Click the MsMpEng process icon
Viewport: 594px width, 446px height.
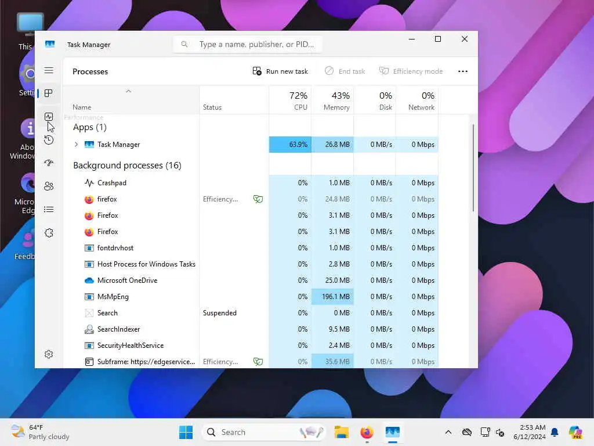pos(89,297)
